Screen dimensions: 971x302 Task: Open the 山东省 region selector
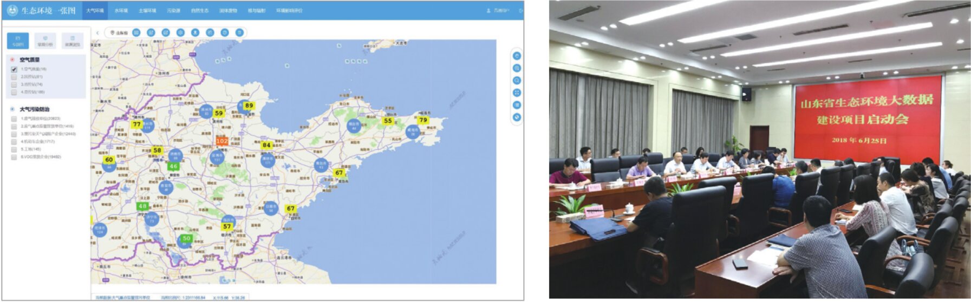[119, 33]
